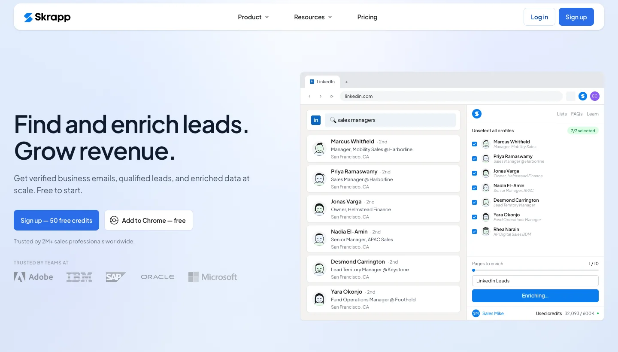Click Used credits 32,093 / 600K value
618x352 pixels.
[579, 313]
